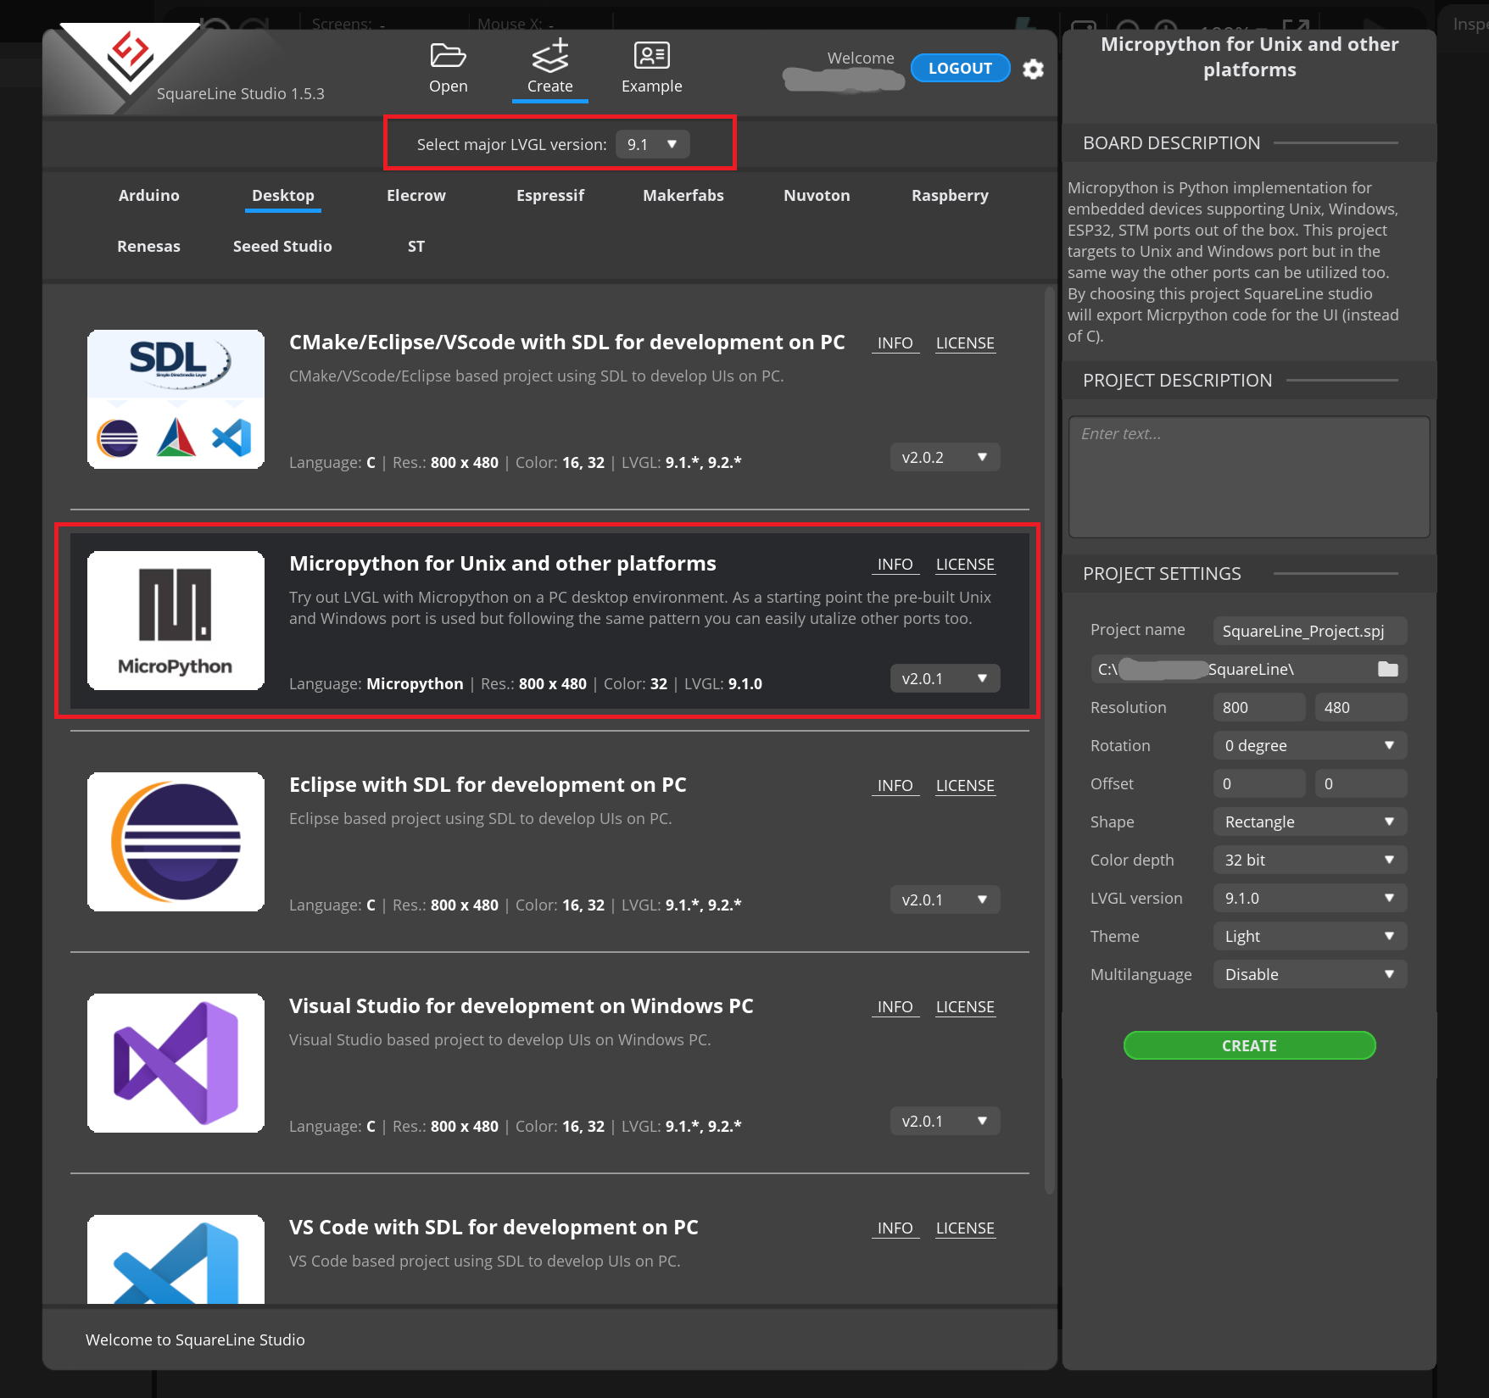Viewport: 1489px width, 1398px height.
Task: Open the Color depth dropdown
Action: [x=1310, y=860]
